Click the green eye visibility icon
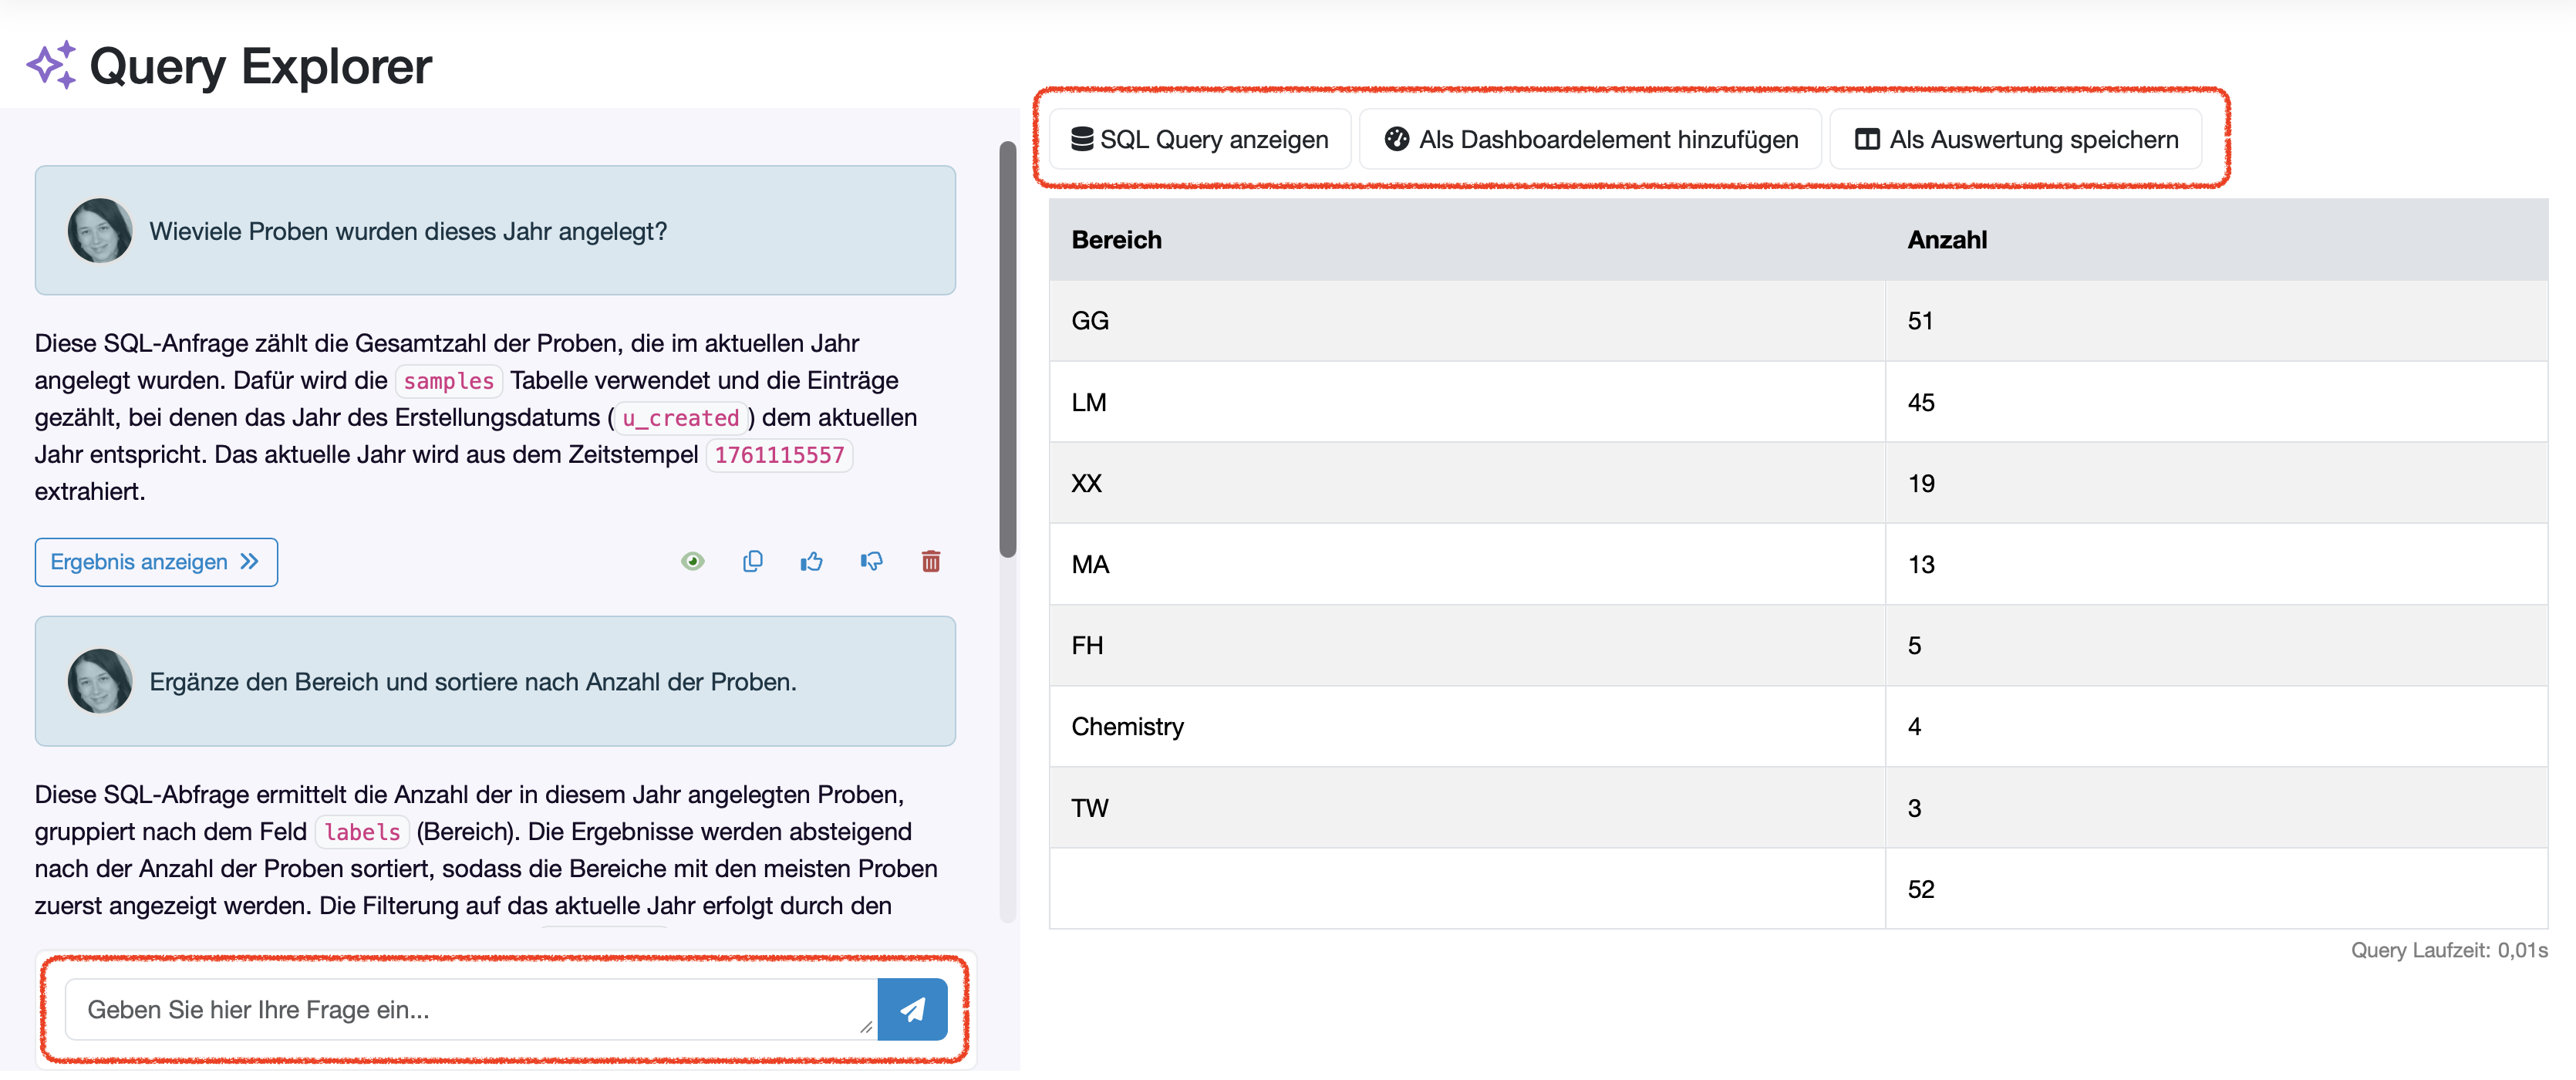Screen dimensions: 2576x1080 coord(692,561)
